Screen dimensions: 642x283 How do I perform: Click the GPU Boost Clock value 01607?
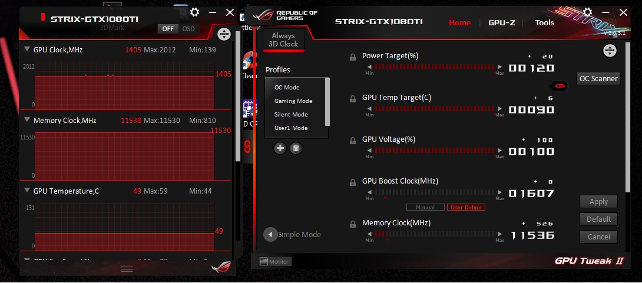pyautogui.click(x=531, y=193)
